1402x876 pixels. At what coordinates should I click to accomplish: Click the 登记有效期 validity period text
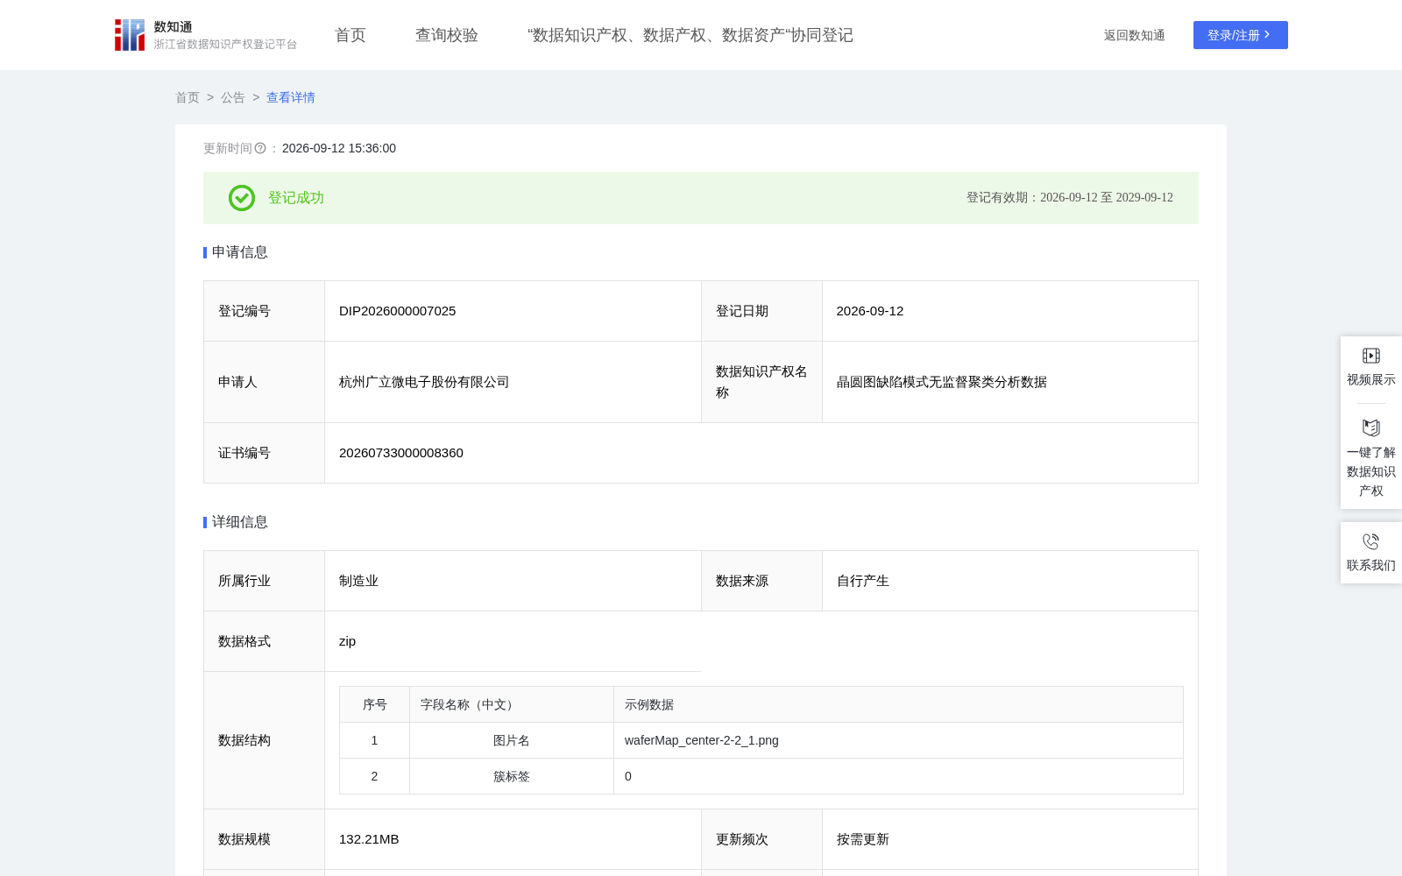[x=1070, y=198]
